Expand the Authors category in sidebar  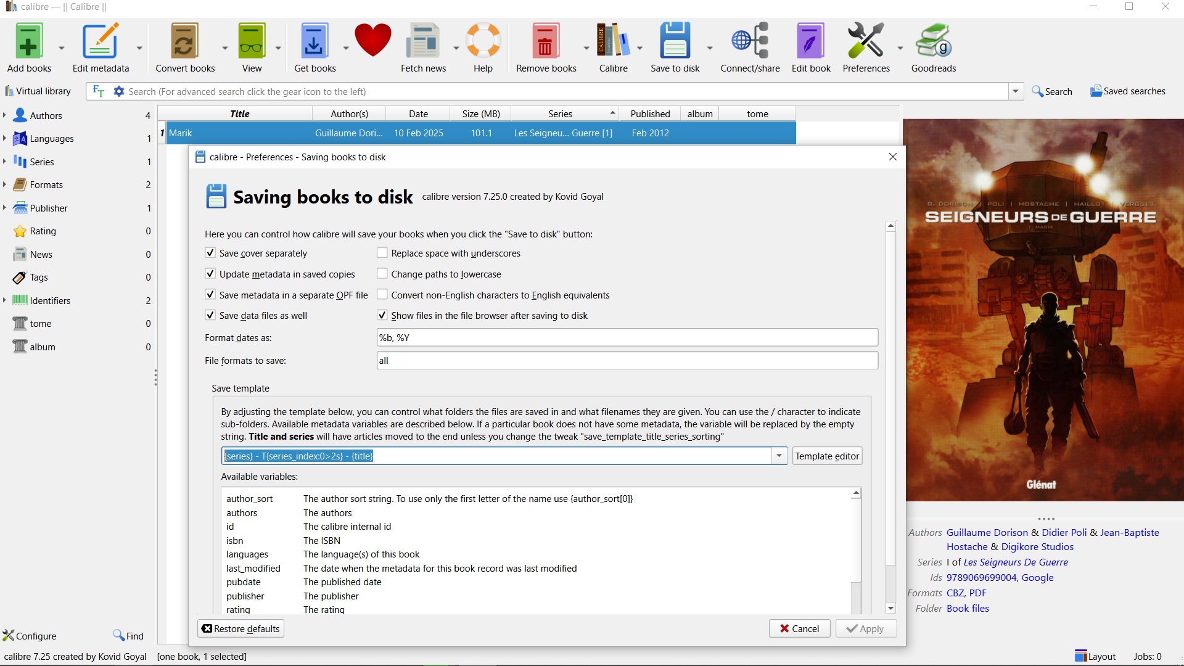5,115
